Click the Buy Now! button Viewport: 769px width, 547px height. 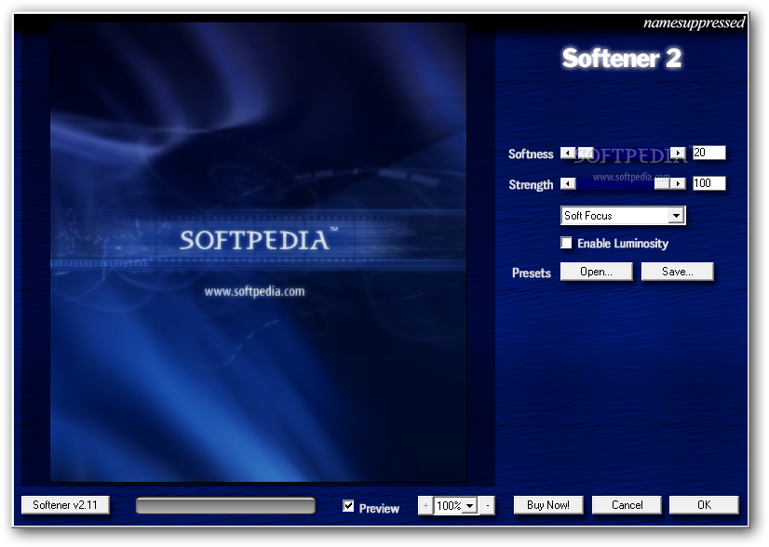(547, 505)
